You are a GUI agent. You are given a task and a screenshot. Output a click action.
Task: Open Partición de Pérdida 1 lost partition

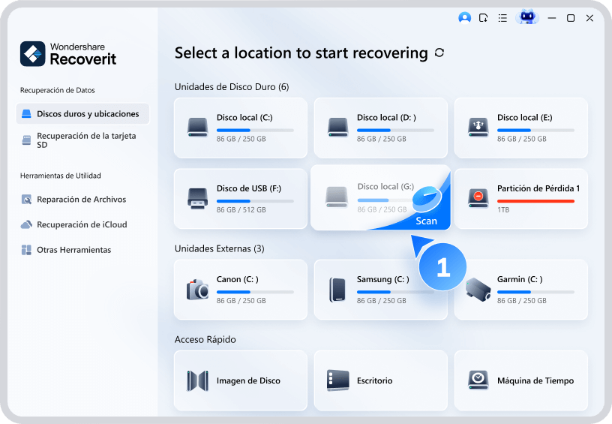(x=520, y=198)
